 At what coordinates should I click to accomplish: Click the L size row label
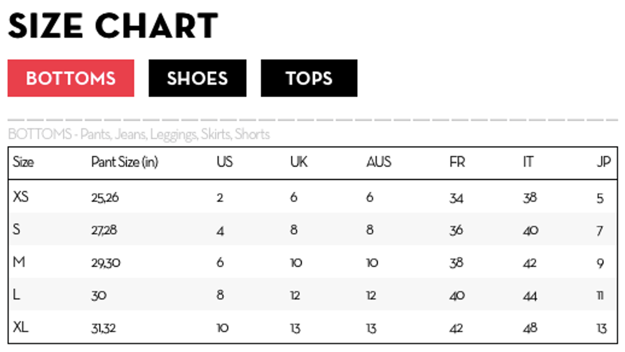[16, 295]
